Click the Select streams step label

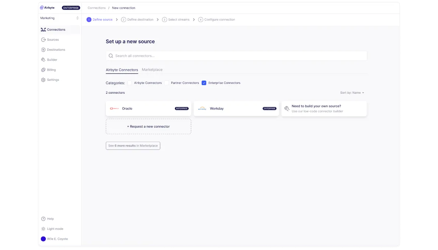(x=179, y=19)
